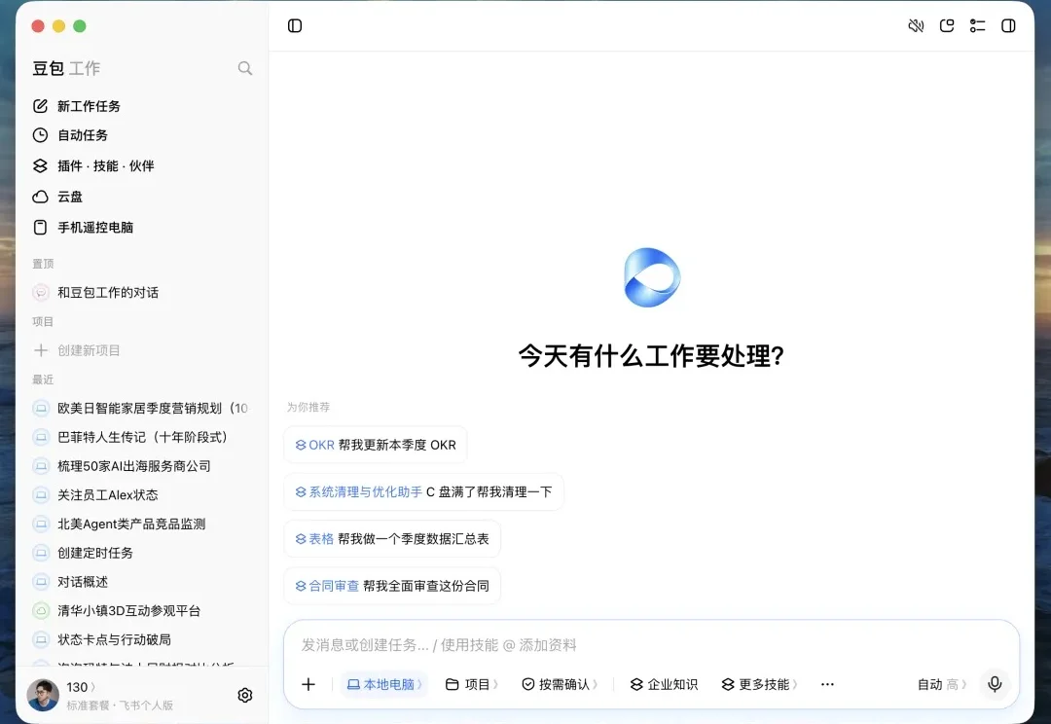The height and width of the screenshot is (724, 1051).
Task: Click the 豆包 工作 title
Action: click(x=66, y=68)
